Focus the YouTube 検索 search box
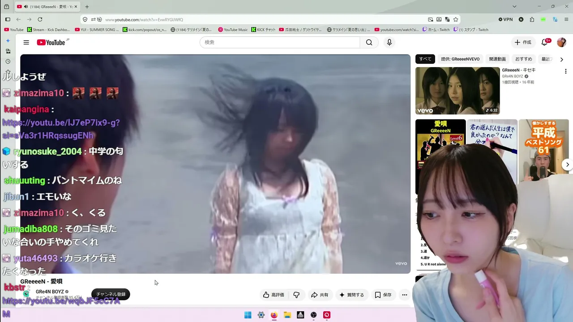 pos(280,42)
